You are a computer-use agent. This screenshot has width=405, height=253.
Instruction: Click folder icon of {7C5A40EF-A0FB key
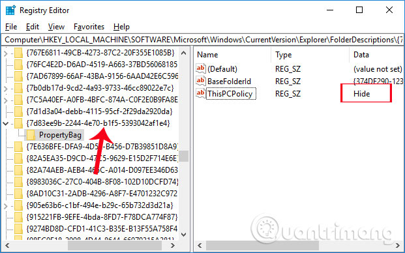(19, 100)
